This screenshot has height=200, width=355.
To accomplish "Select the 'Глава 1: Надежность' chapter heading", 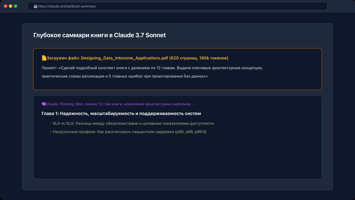I will pyautogui.click(x=121, y=114).
